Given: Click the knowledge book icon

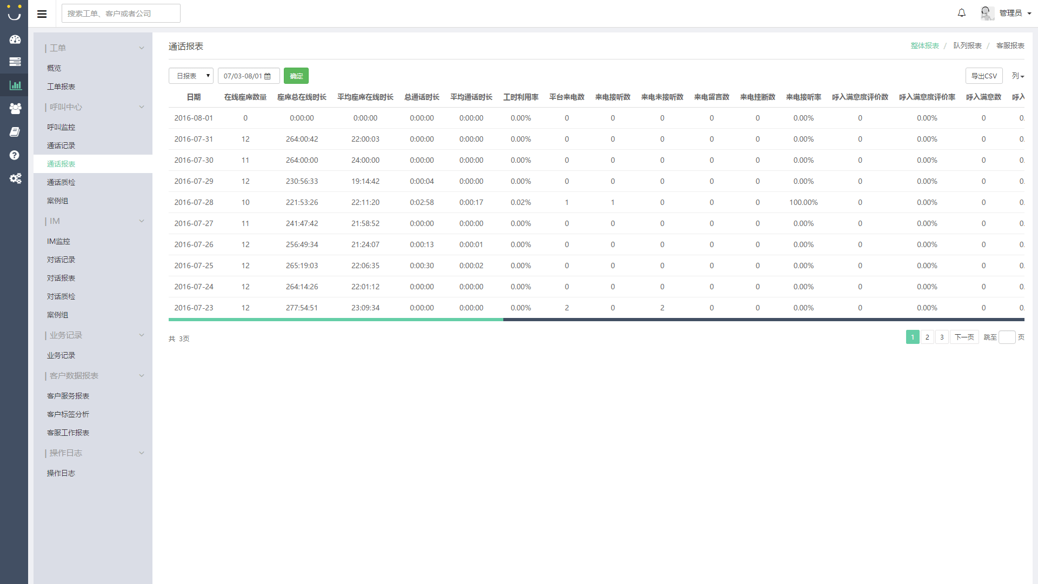Looking at the screenshot, I should point(15,132).
